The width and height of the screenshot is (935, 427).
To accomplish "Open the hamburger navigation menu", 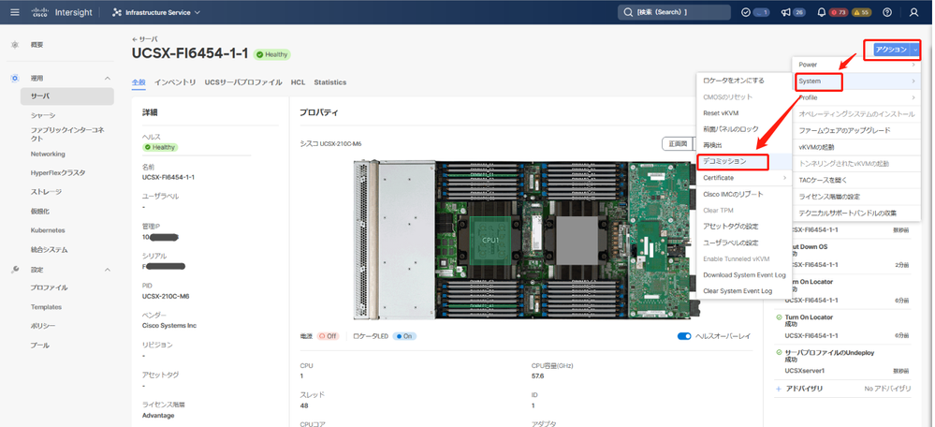I will coord(15,12).
